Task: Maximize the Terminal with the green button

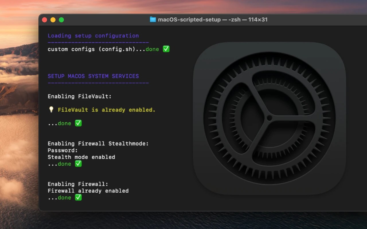Action: (61, 20)
